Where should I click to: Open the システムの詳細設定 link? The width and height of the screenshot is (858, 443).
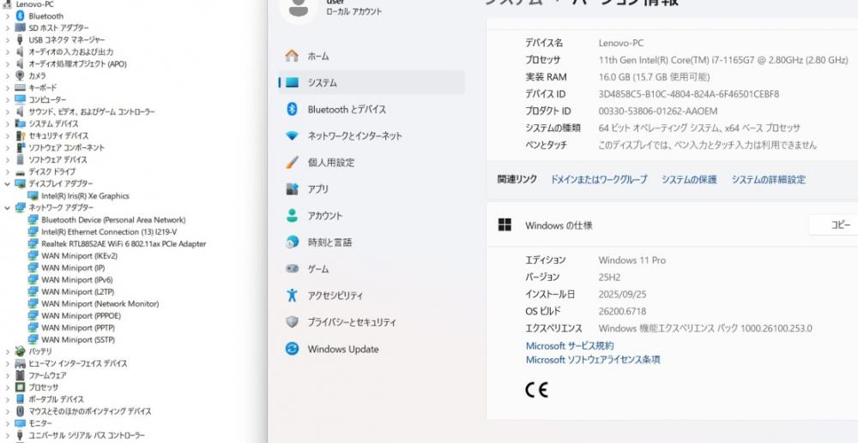768,179
